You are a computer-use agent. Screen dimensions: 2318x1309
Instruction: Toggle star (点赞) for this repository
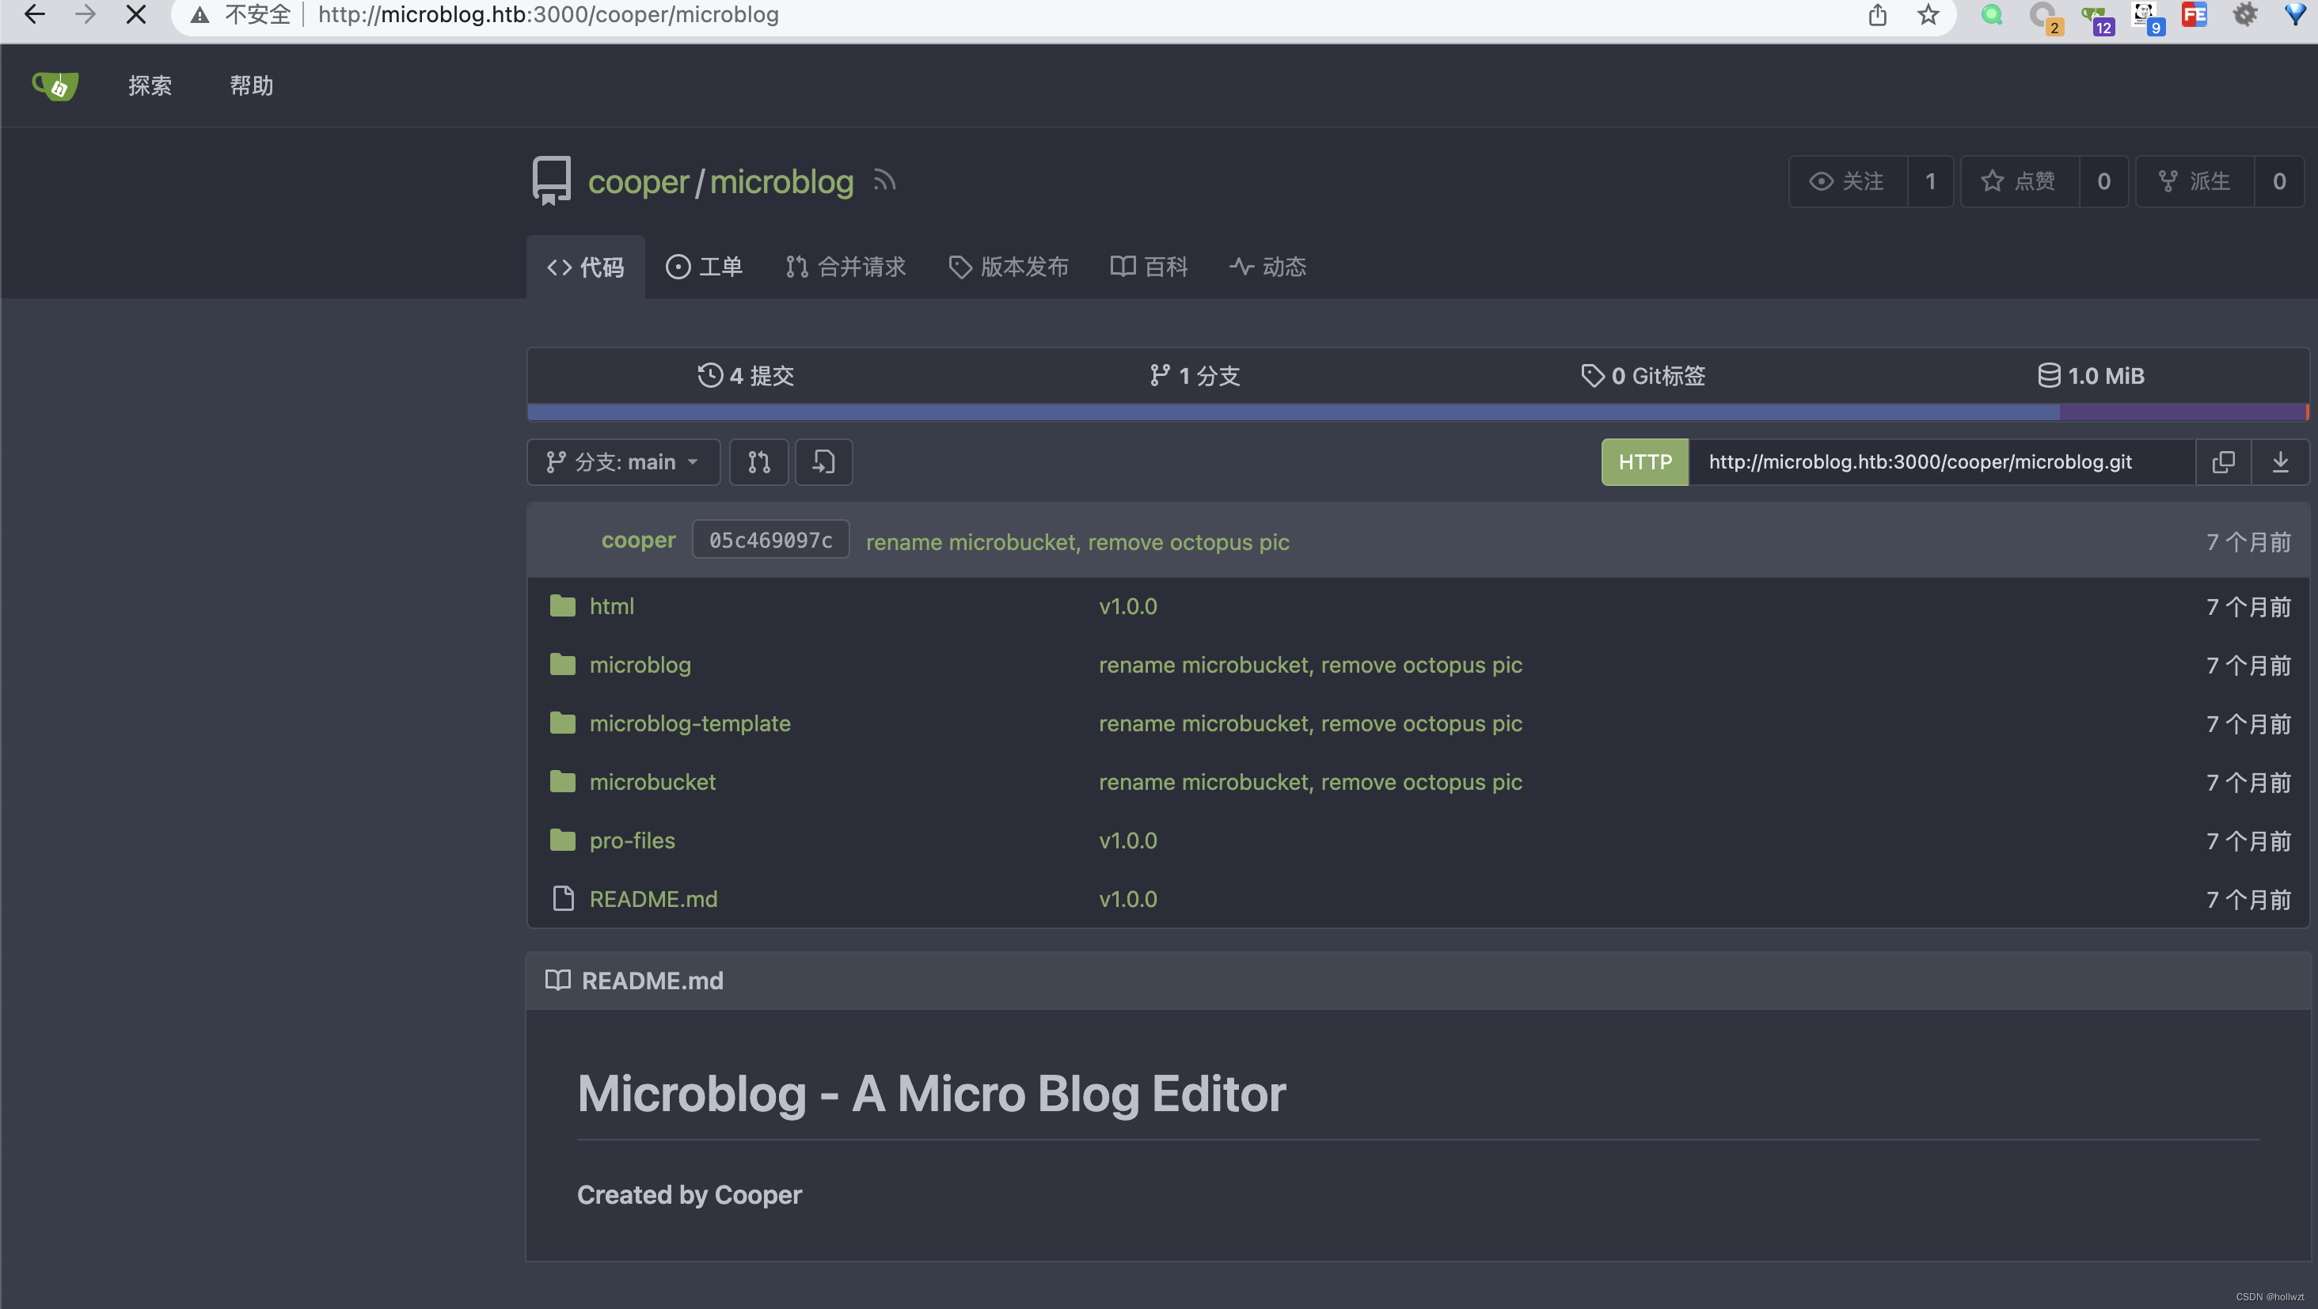click(2020, 180)
